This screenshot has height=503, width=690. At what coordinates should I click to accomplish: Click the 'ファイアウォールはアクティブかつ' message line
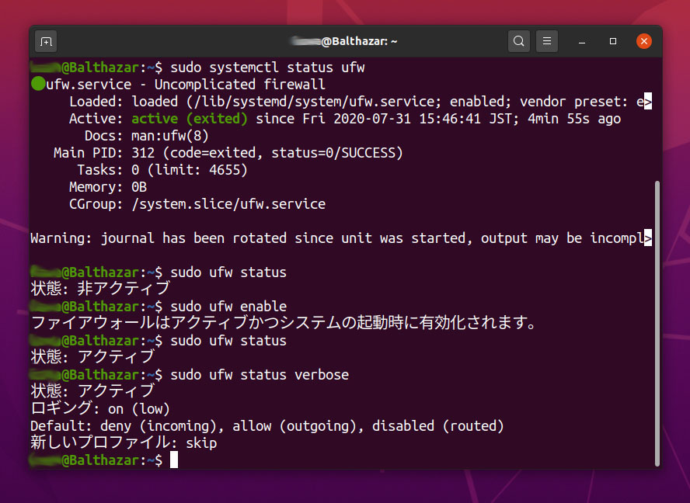284,323
